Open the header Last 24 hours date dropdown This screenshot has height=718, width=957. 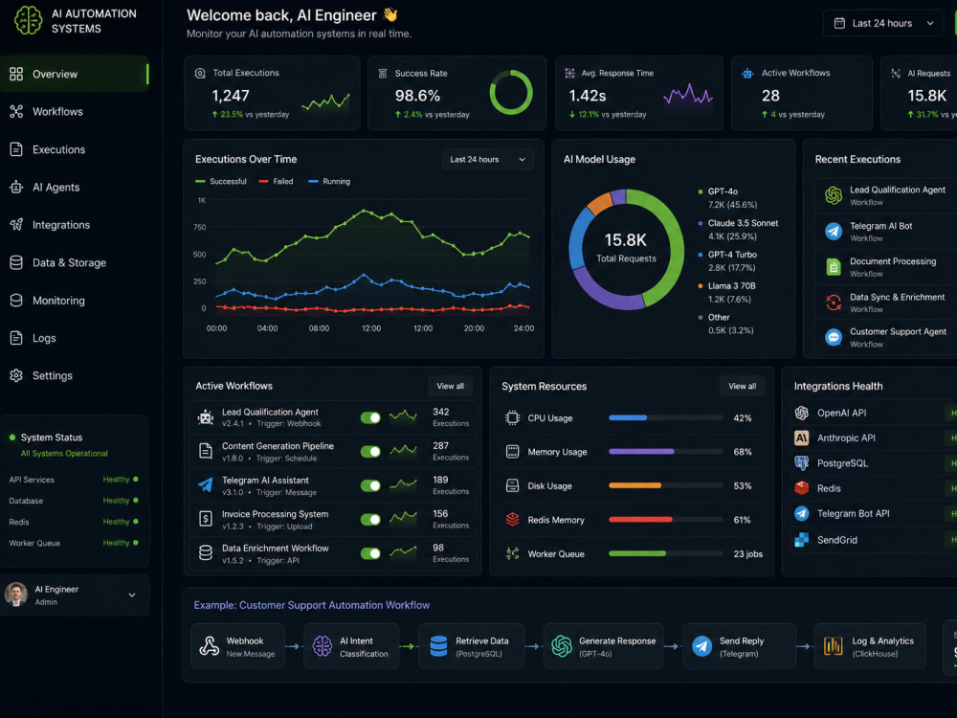click(882, 23)
